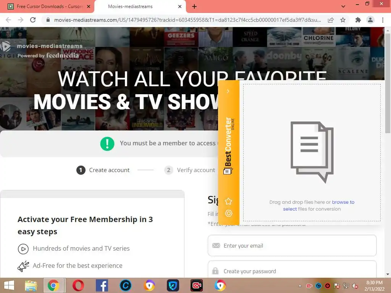This screenshot has height=293, width=391.
Task: Show hidden system tray icons
Action: [x=300, y=286]
